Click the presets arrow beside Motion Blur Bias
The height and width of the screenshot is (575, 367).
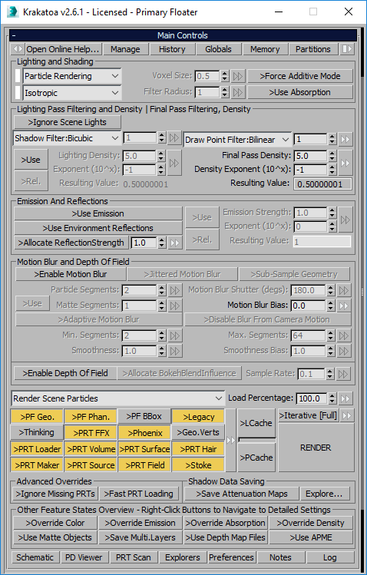click(x=344, y=305)
